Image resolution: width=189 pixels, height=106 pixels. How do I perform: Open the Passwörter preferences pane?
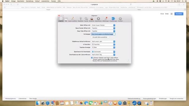81,19
